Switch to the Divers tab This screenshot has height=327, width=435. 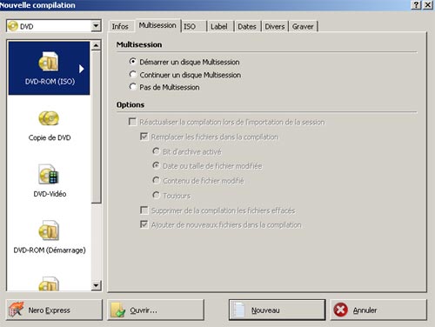tap(275, 26)
